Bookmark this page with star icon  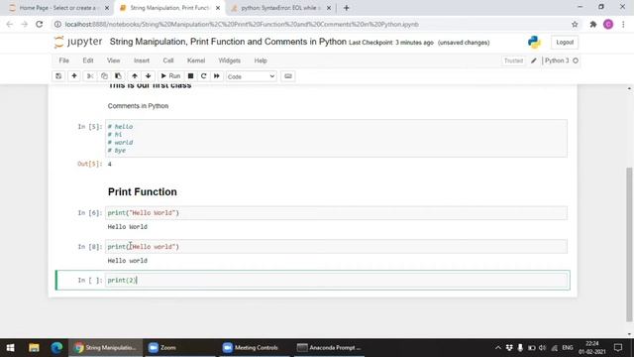click(x=575, y=24)
